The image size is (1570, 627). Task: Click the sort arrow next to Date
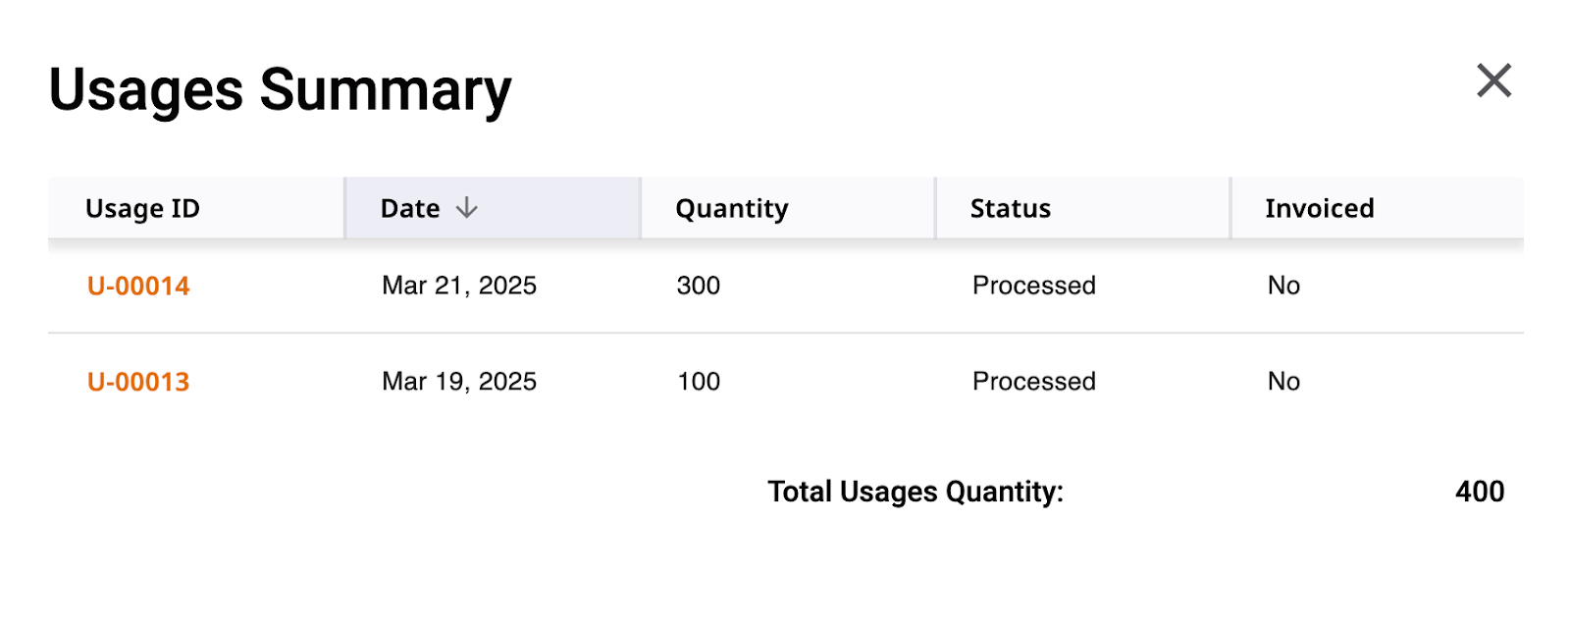point(467,208)
